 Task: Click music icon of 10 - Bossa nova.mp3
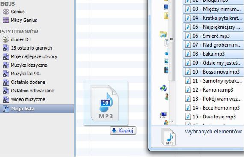click(188, 72)
